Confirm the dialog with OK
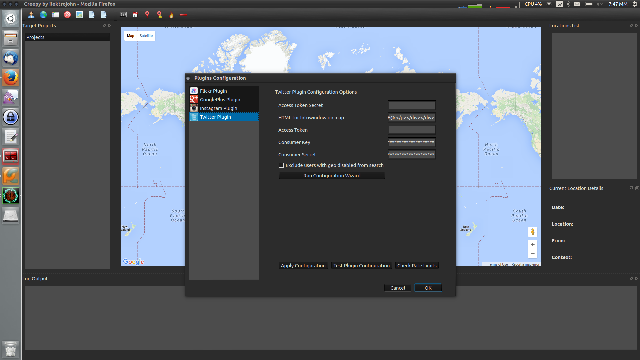The image size is (640, 360). [428, 288]
